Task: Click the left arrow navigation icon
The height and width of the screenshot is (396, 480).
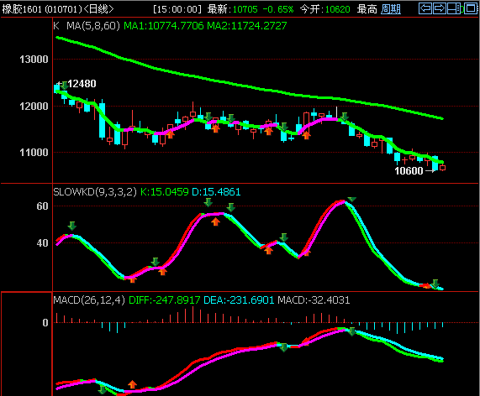Action: pyautogui.click(x=425, y=8)
